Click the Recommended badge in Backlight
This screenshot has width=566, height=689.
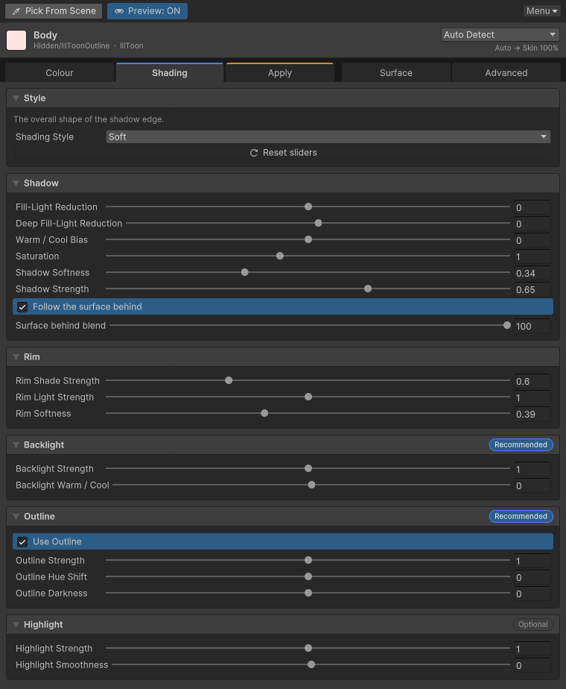[521, 444]
